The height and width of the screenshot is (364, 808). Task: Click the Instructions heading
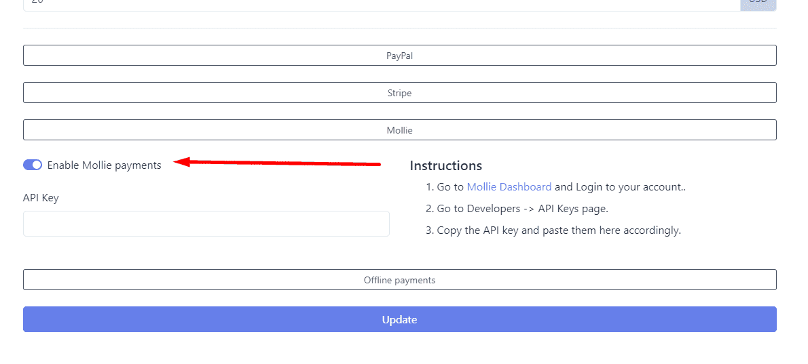tap(446, 166)
